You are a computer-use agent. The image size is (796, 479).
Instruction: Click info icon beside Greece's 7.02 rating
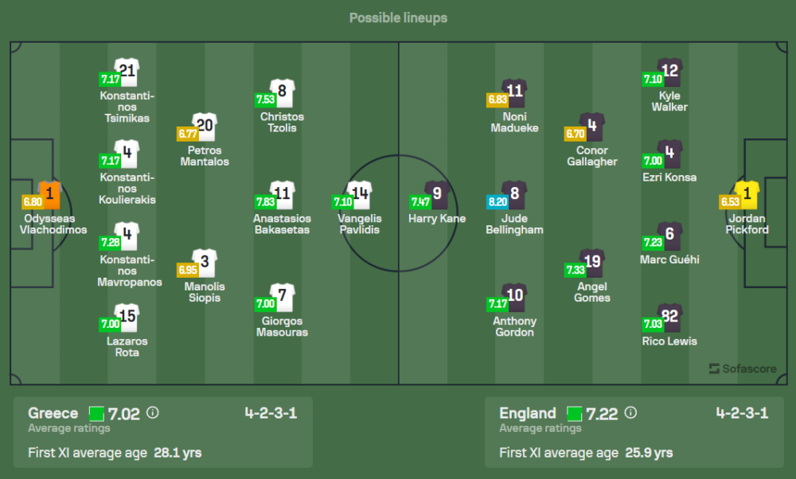click(153, 413)
